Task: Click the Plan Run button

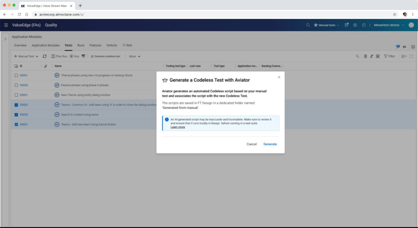Action: pos(59,56)
